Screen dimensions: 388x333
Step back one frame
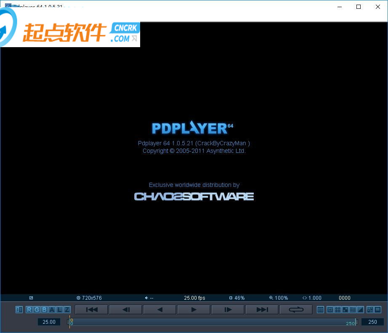[126, 310]
